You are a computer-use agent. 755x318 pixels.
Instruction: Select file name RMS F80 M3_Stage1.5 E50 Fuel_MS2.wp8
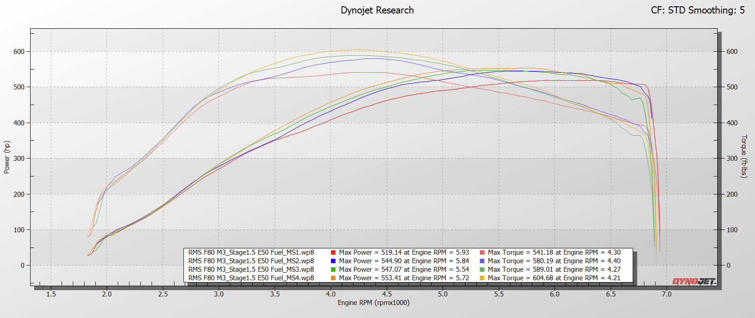tap(251, 261)
